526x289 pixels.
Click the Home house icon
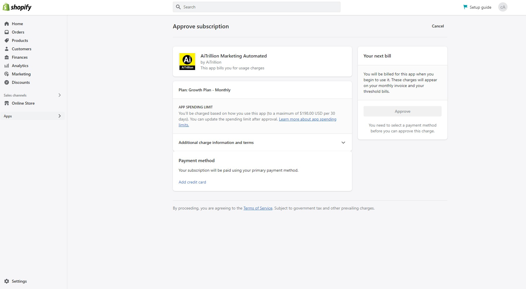click(7, 24)
